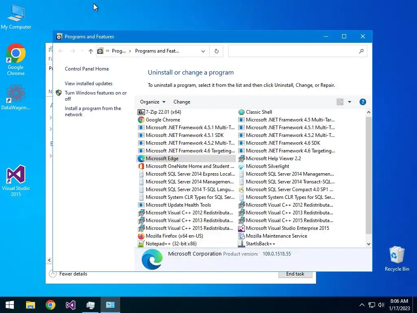Viewport: 417px width, 313px height.
Task: Expand address bar history dropdown
Action: tap(203, 51)
